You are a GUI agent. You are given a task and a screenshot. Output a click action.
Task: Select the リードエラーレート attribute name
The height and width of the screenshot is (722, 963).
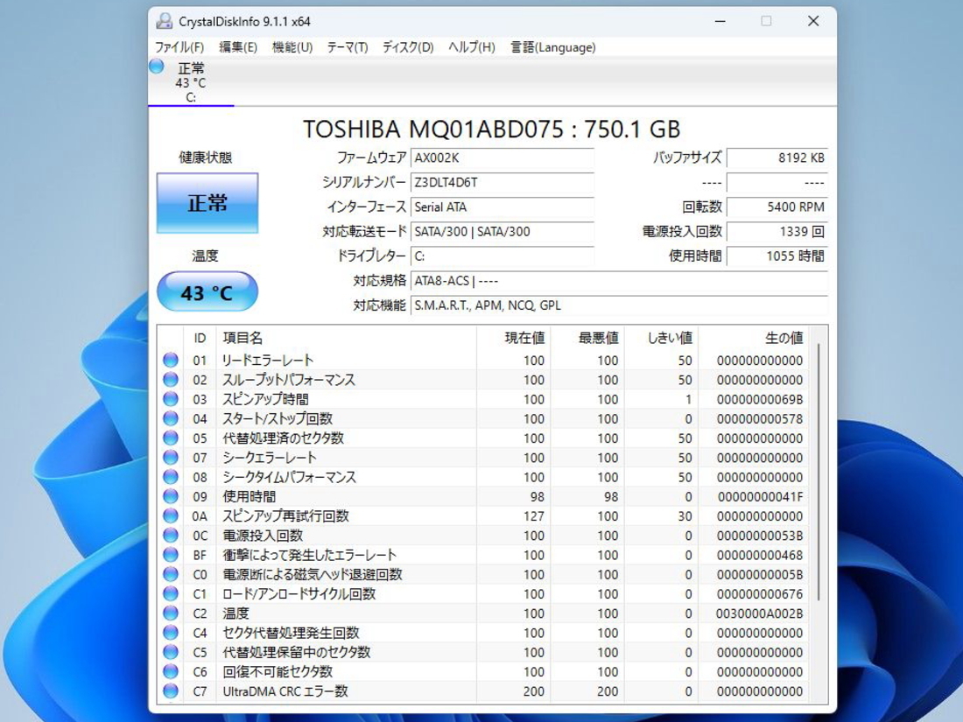(x=268, y=361)
